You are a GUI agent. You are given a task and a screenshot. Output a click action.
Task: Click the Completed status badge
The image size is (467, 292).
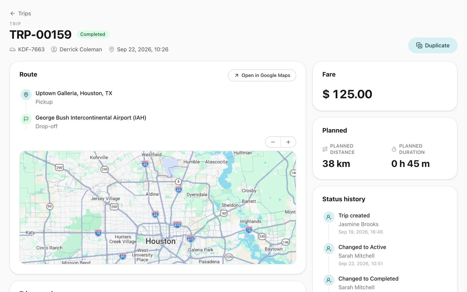click(93, 34)
